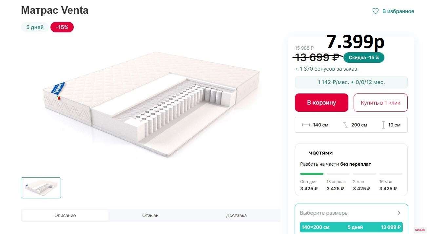Click the height icon beside 19 см
428x234 pixels.
point(383,125)
